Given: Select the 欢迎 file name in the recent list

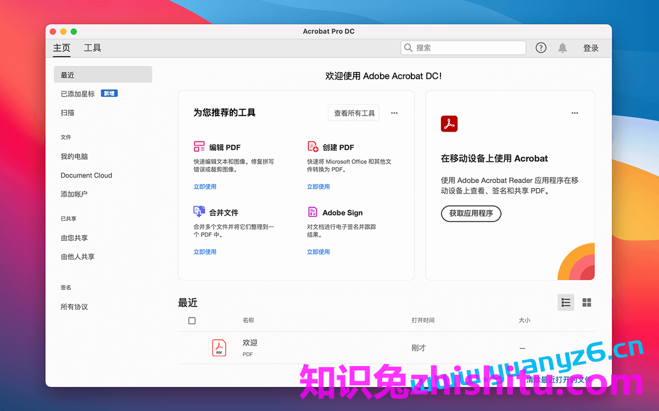Looking at the screenshot, I should coord(250,342).
